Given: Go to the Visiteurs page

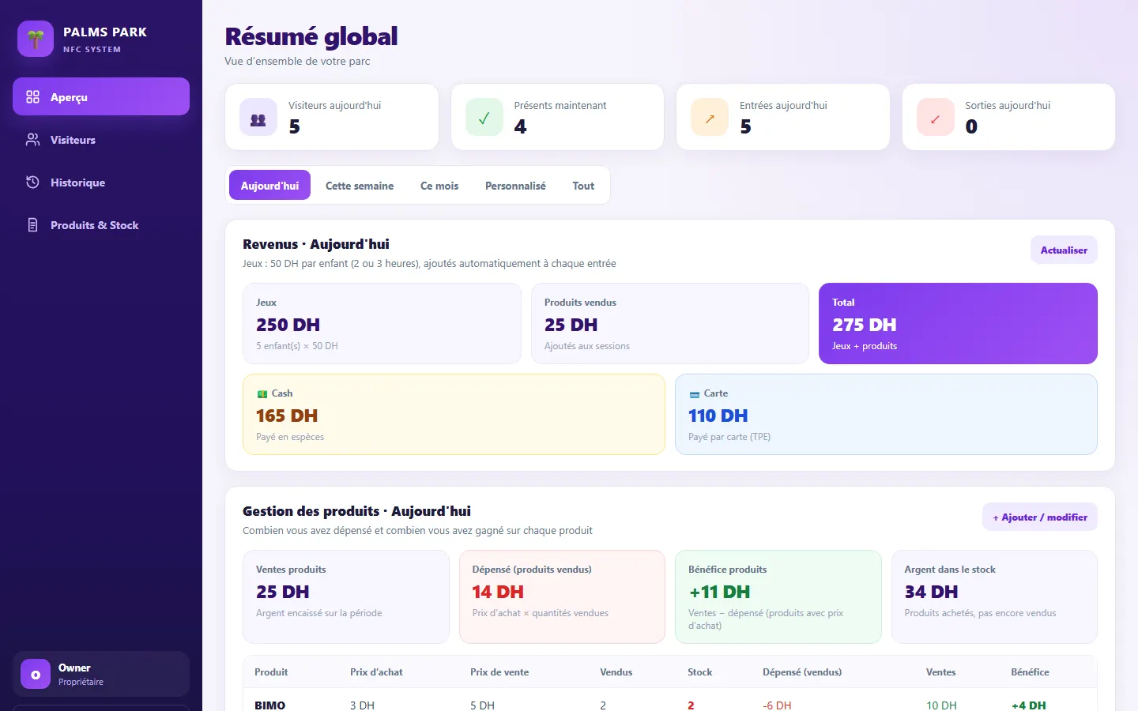Looking at the screenshot, I should tap(101, 140).
